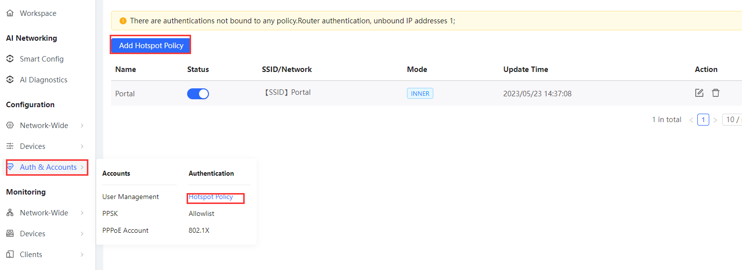The height and width of the screenshot is (270, 742).
Task: Click the delete trash icon for Portal
Action: coord(715,93)
